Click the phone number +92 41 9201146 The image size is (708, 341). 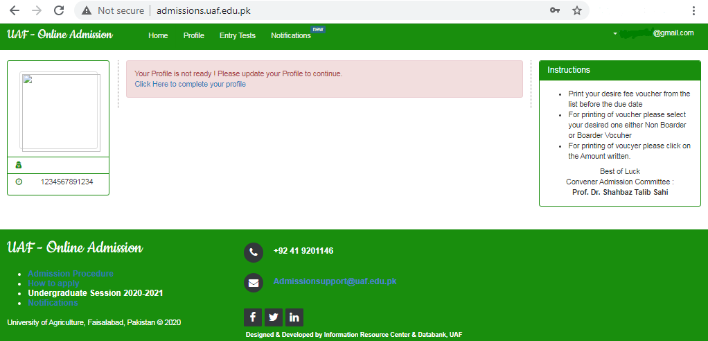click(303, 251)
